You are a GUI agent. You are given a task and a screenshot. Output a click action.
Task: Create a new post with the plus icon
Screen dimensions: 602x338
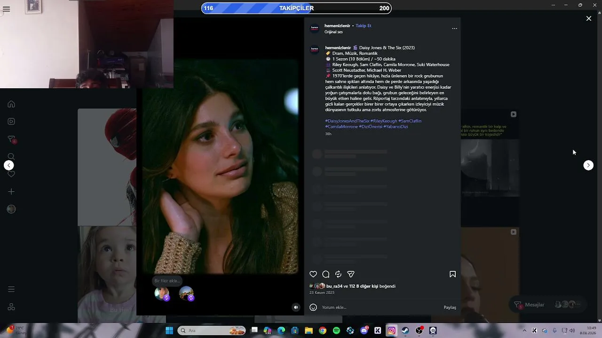[x=11, y=192]
